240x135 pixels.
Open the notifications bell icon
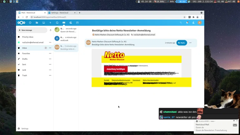coord(187,22)
